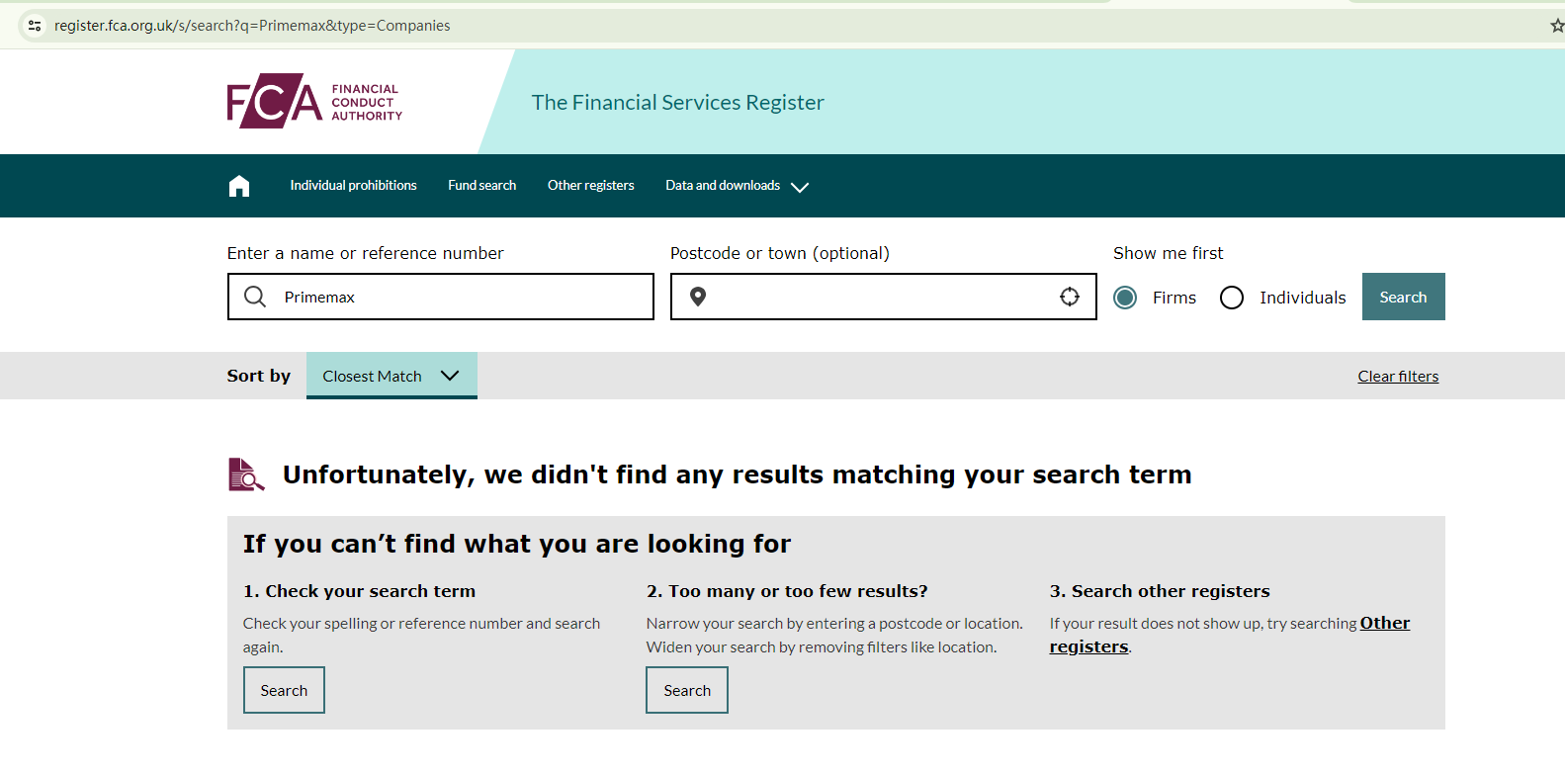1565x774 pixels.
Task: Bookmark this page with the star icon
Action: (x=1557, y=26)
